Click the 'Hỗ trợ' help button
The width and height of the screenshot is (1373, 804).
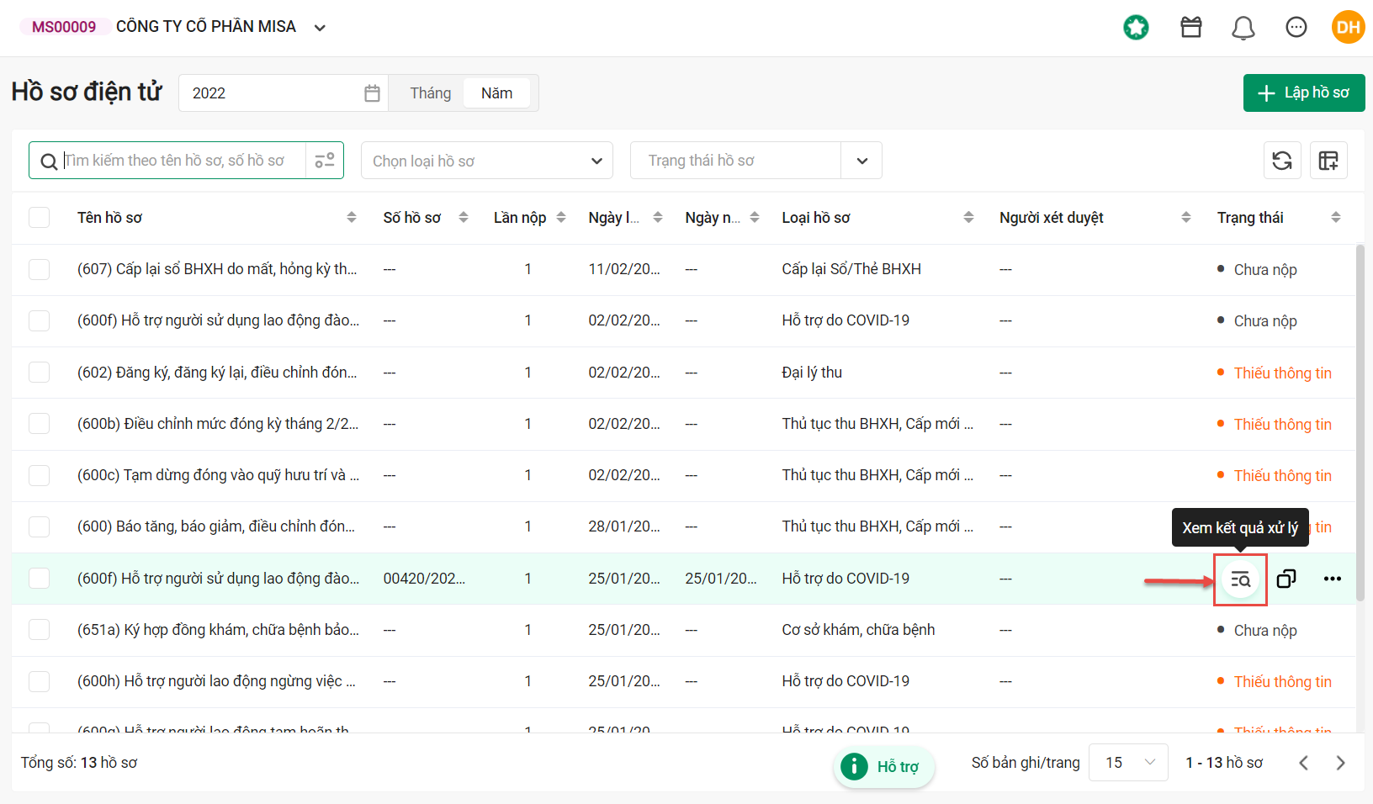(x=884, y=767)
